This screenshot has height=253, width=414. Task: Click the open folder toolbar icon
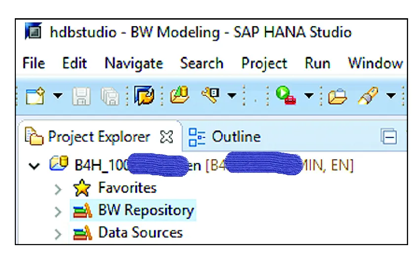pyautogui.click(x=337, y=96)
